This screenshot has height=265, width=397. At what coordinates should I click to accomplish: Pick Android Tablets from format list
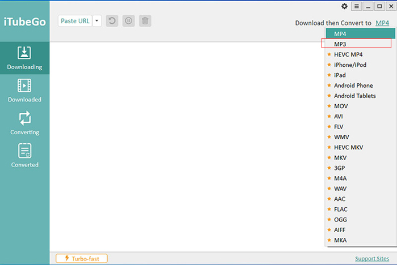click(354, 96)
